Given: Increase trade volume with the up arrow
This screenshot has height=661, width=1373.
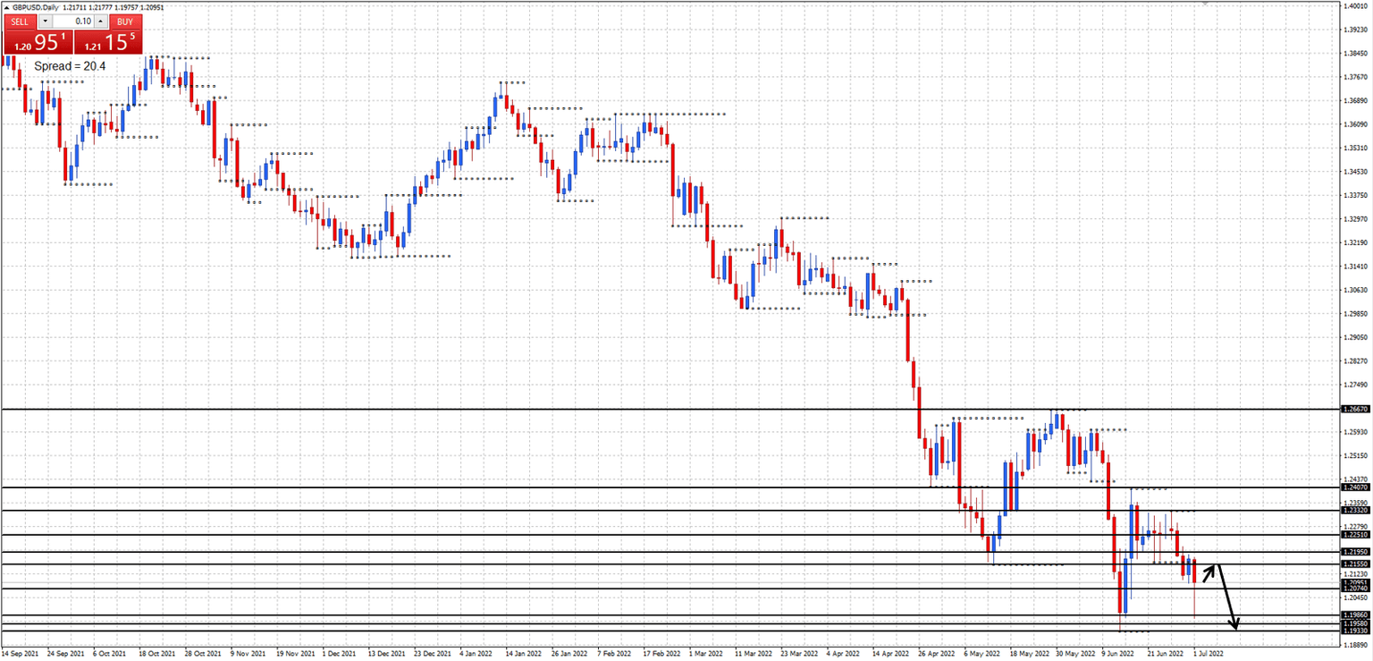Looking at the screenshot, I should 99,21.
